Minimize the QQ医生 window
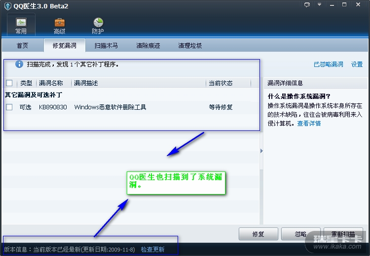The height and width of the screenshot is (256, 370). coord(332,5)
